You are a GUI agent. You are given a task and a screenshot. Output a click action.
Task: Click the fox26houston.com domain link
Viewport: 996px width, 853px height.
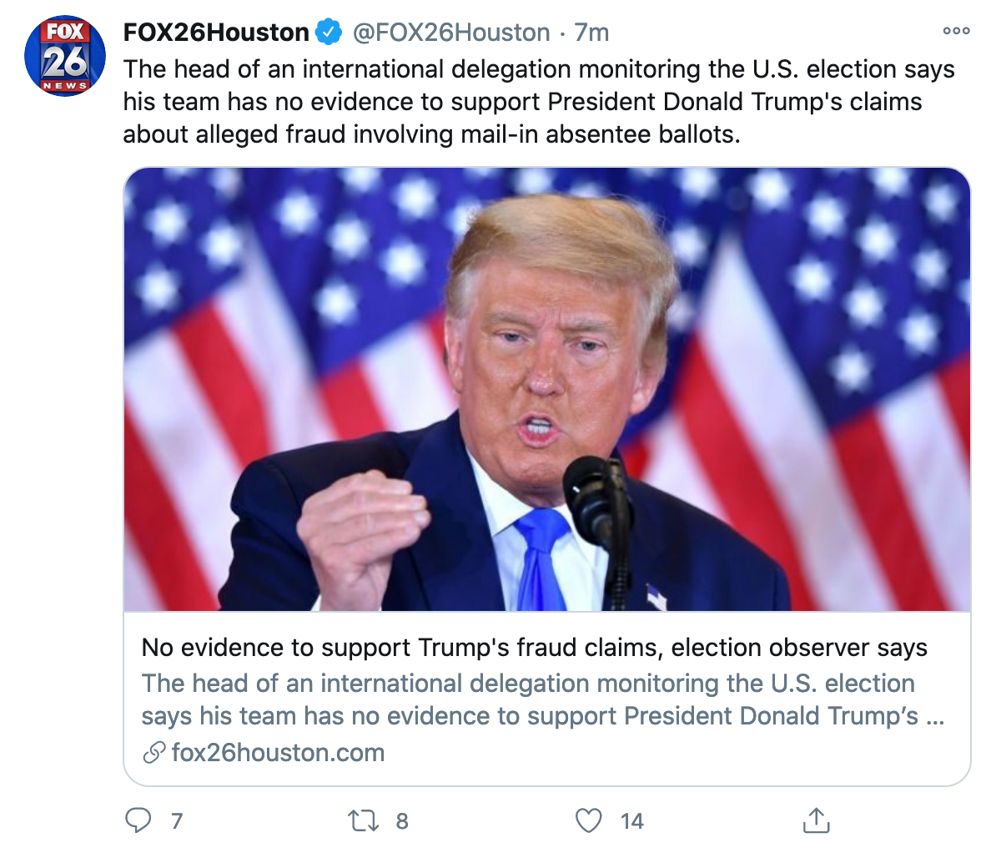pos(278,753)
